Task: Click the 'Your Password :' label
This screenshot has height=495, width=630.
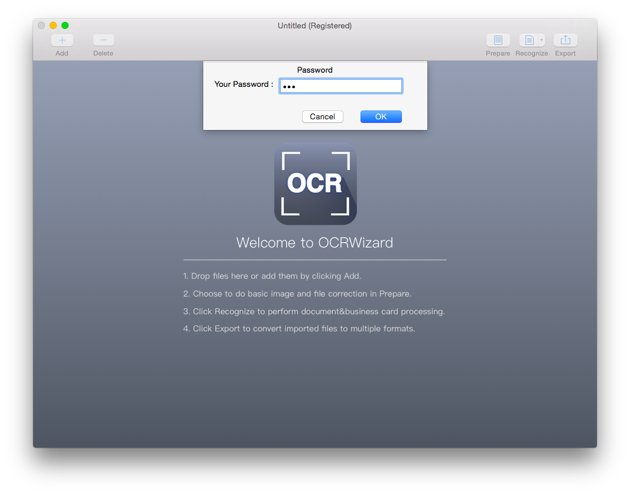Action: (x=243, y=84)
